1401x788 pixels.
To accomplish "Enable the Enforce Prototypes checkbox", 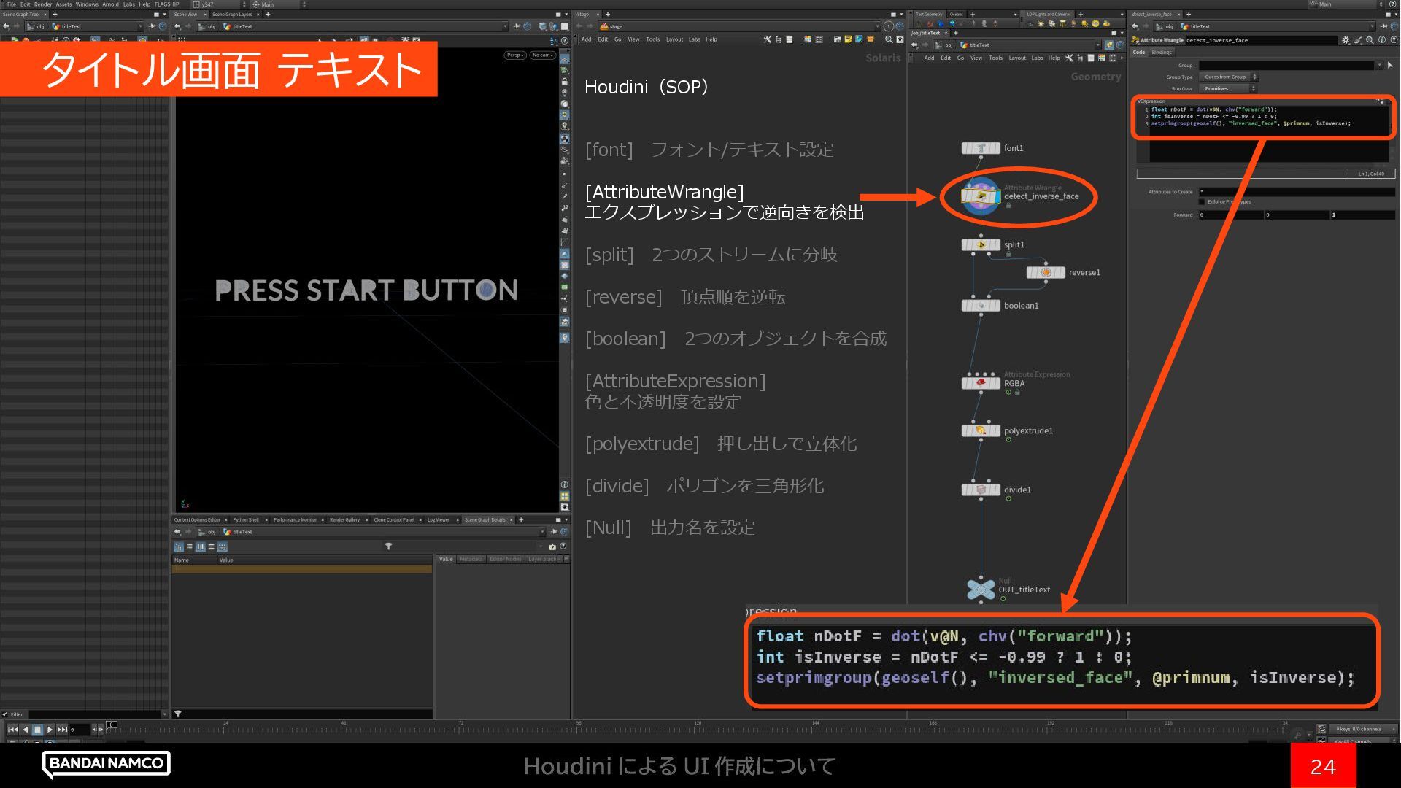I will (x=1202, y=202).
